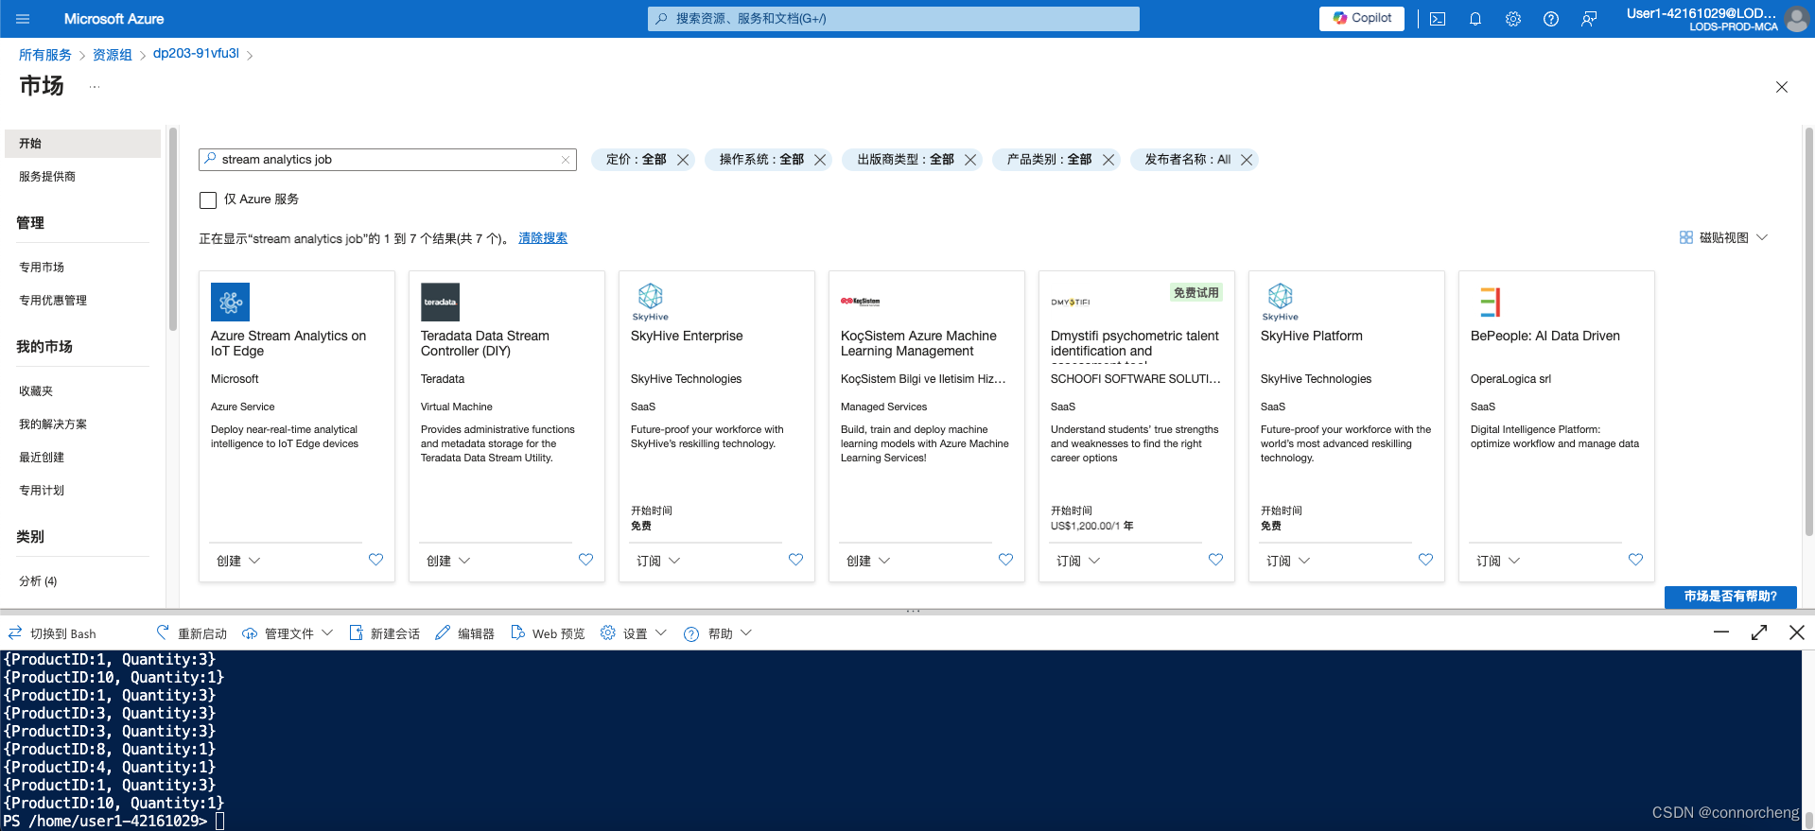Go to dp203-91vfu3l breadcrumb
The height and width of the screenshot is (831, 1815).
[196, 54]
